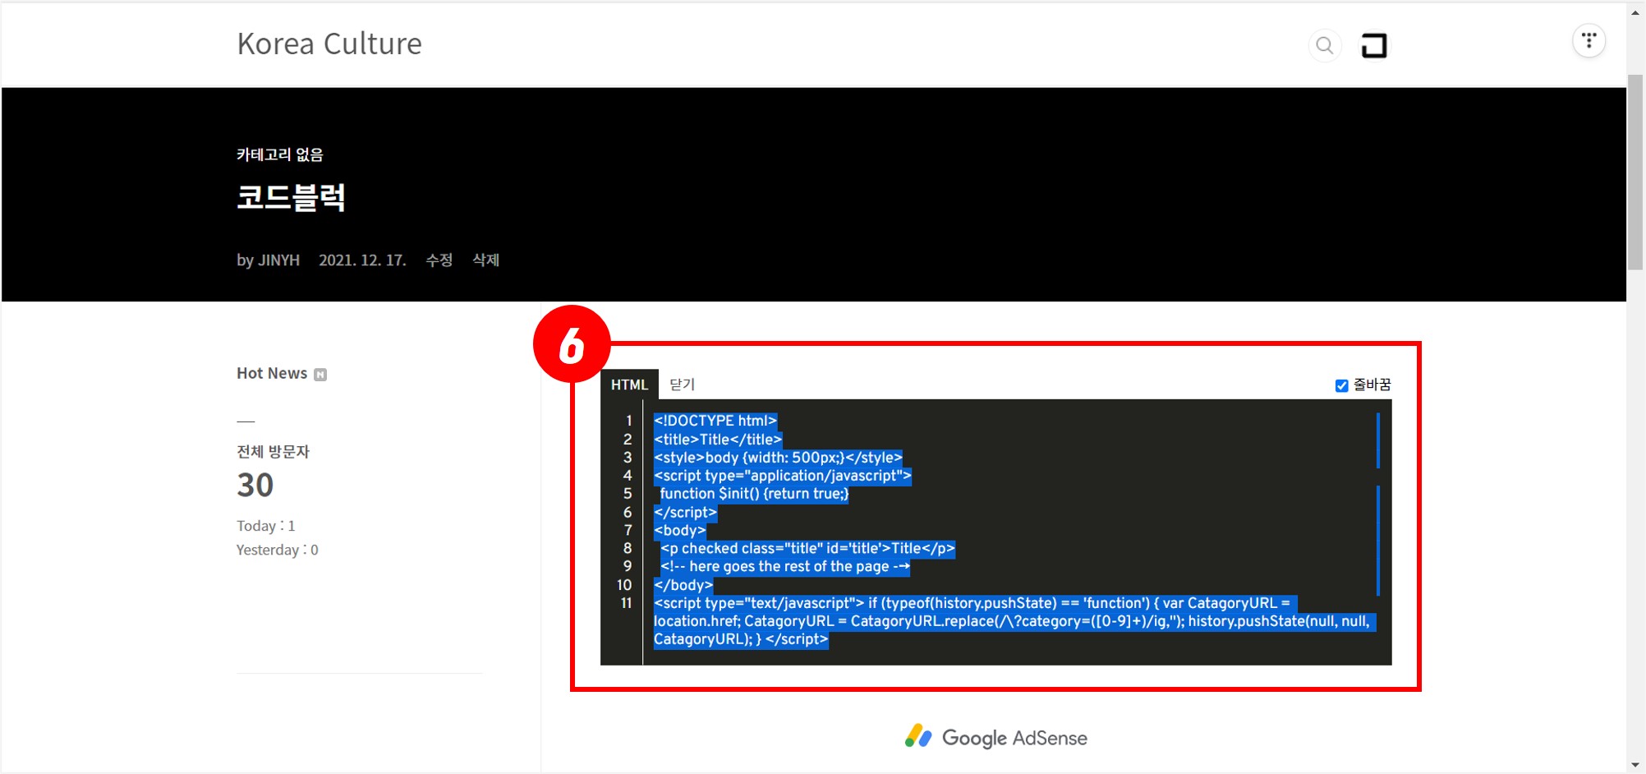Click the code line '<title>Title</title>'
This screenshot has height=774, width=1646.
point(718,440)
